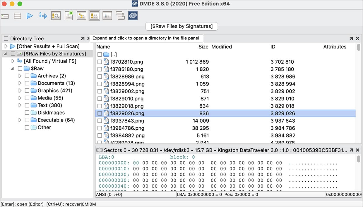The width and height of the screenshot is (363, 207).
Task: Click the [..] parent folder icon
Action: coord(106,54)
